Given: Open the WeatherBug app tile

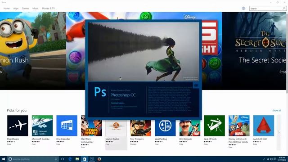Looking at the screenshot, I should (x=165, y=128).
